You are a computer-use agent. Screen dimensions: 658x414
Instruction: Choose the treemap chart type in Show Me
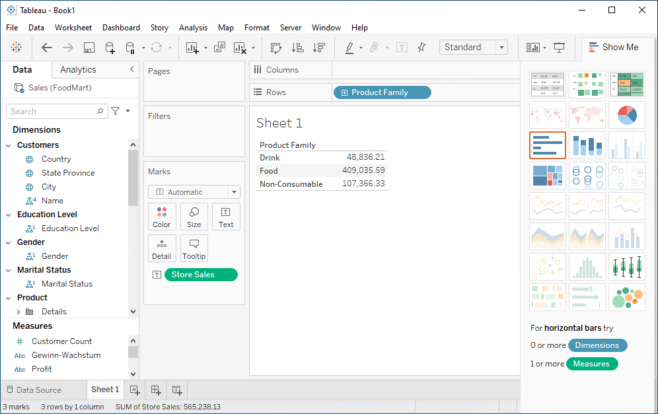[548, 176]
